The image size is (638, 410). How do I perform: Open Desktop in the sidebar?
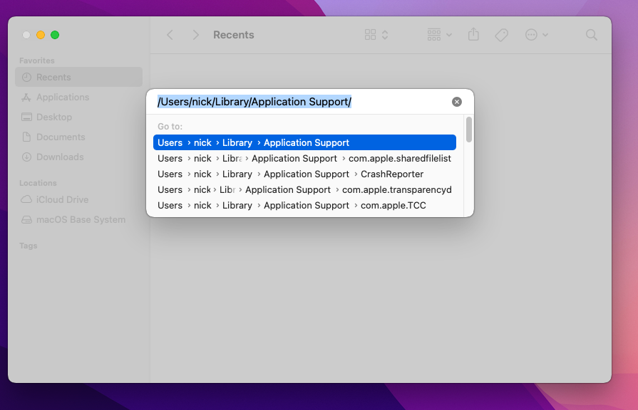pyautogui.click(x=78, y=117)
